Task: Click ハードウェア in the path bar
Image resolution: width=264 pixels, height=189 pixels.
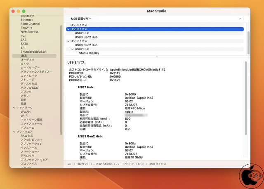Action: click(125, 164)
